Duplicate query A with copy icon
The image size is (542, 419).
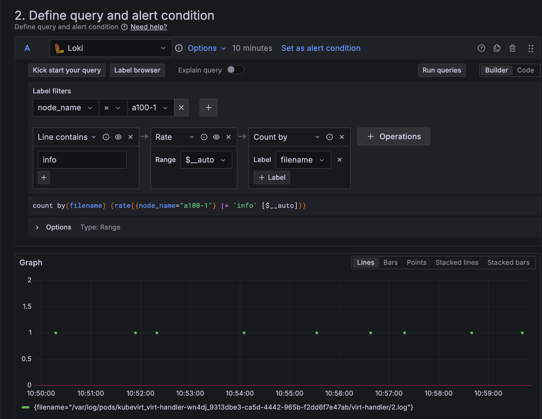click(497, 48)
